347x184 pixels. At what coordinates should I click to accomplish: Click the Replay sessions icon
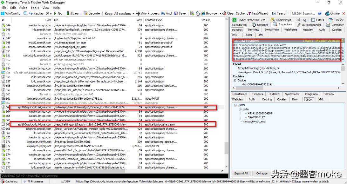coord(31,14)
